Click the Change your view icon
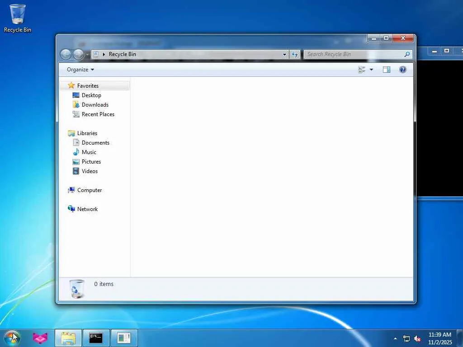The image size is (463, 347). click(362, 70)
